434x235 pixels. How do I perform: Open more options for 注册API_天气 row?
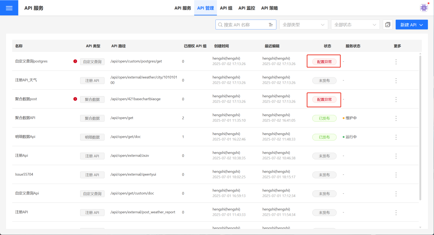coord(396,80)
